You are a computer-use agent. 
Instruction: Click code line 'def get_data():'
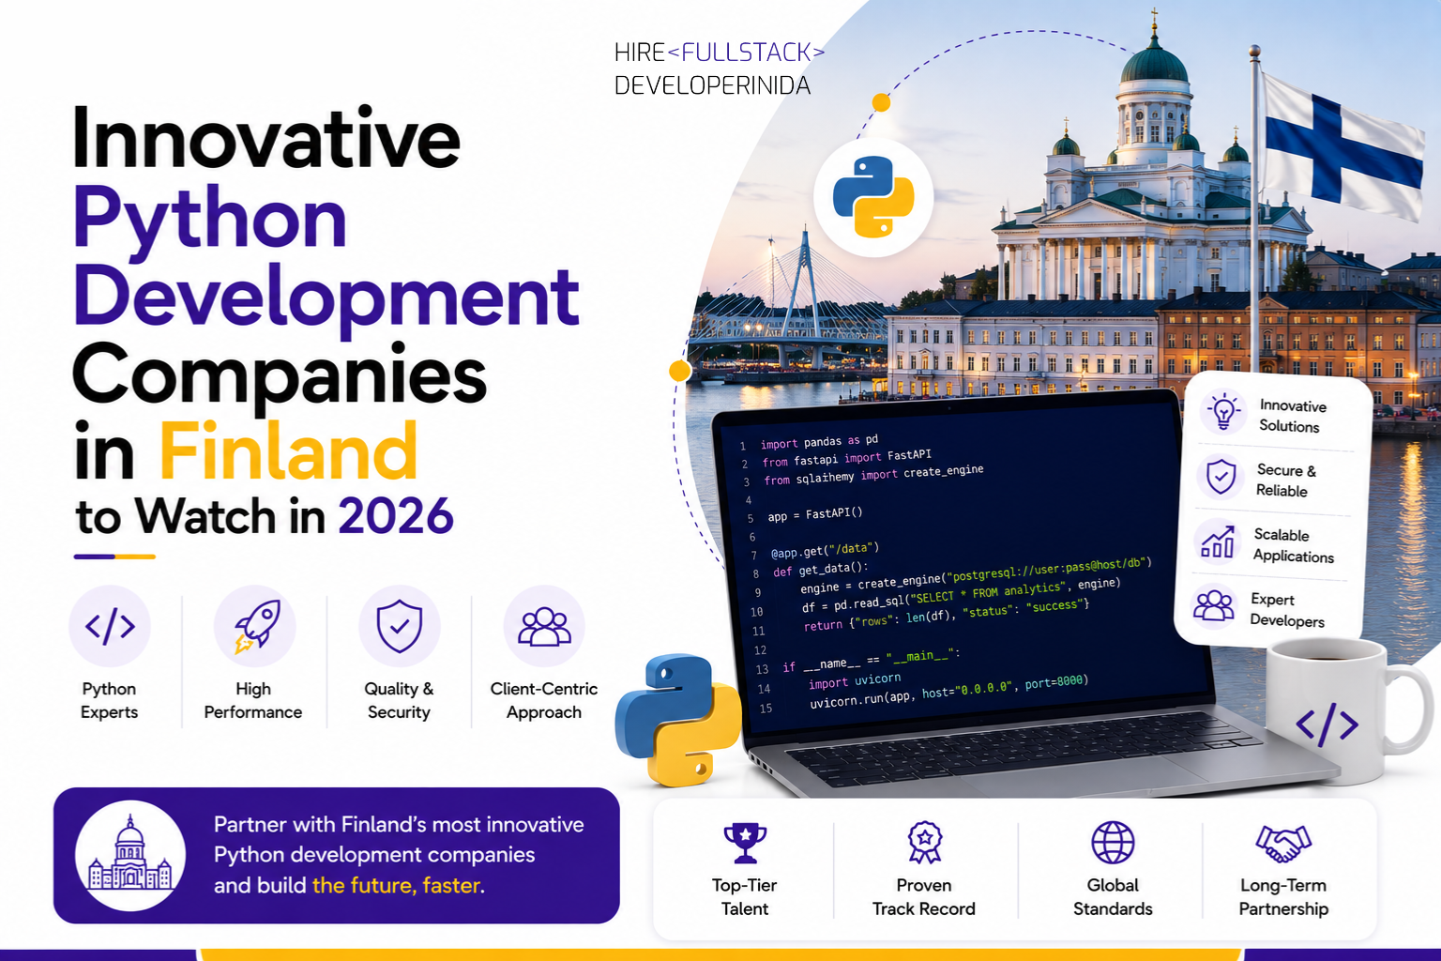pyautogui.click(x=820, y=570)
